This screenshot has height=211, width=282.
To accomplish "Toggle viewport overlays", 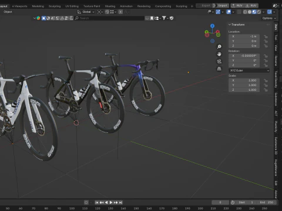I will (229, 12).
